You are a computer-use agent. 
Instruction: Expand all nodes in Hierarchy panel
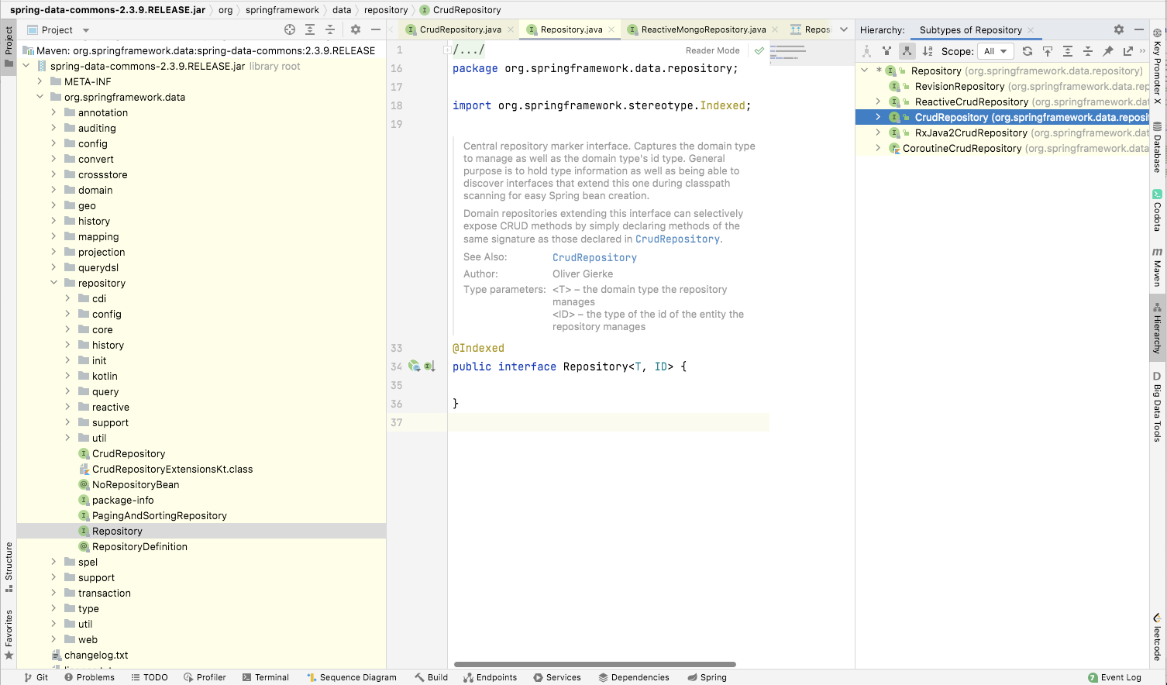[1068, 51]
